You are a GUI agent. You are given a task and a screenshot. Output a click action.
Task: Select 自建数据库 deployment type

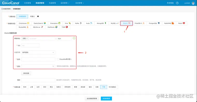[22, 16]
